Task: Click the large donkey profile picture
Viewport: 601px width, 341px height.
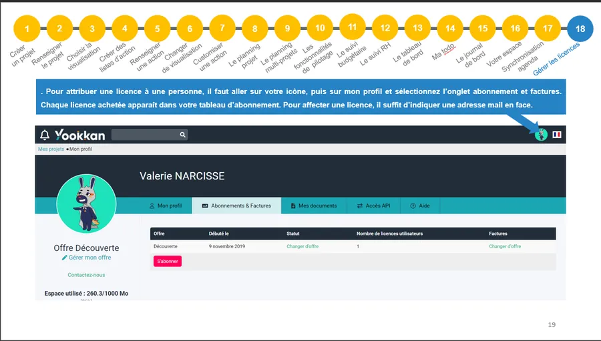Action: pos(86,204)
